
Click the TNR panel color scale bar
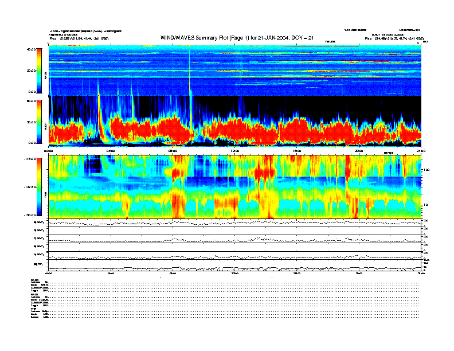click(40, 188)
